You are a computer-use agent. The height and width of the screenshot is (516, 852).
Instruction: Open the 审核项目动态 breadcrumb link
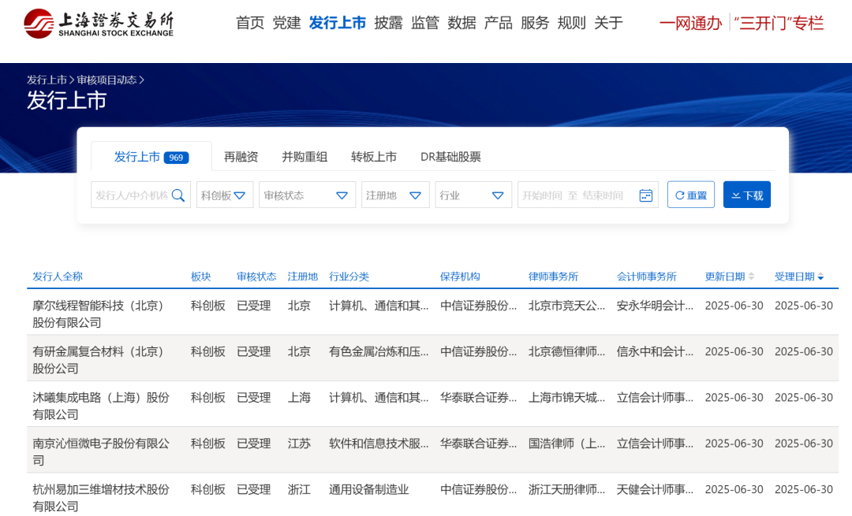pos(109,79)
